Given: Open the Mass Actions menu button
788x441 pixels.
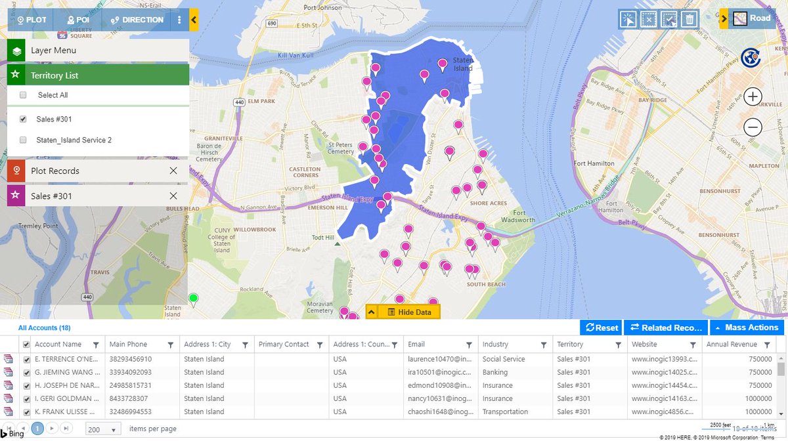Looking at the screenshot, I should (746, 327).
